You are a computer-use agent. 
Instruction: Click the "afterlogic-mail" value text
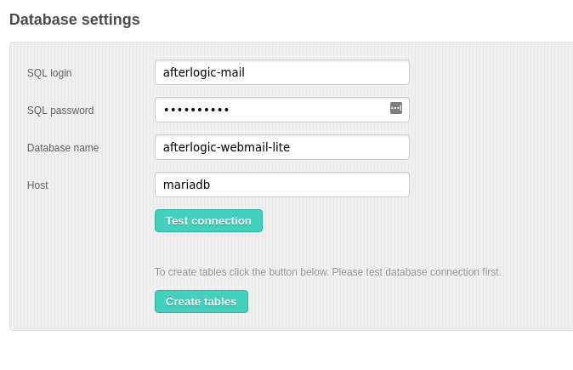[203, 72]
